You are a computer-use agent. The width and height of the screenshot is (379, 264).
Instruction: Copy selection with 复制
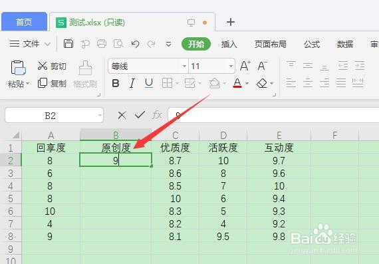click(x=52, y=83)
